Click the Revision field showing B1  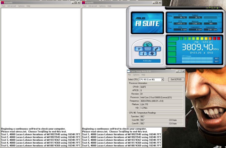pos(161,94)
